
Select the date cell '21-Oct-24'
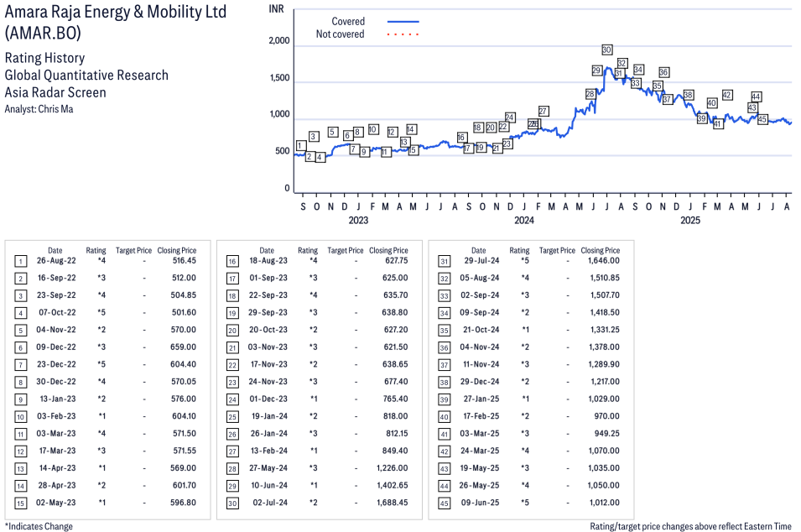[x=481, y=330]
